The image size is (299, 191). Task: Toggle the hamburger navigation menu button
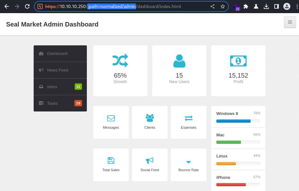pos(290,22)
